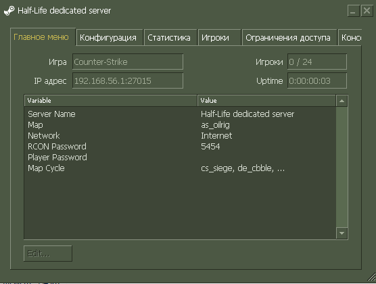This screenshot has height=284, width=376.
Task: Click the as_oilrig map value
Action: 215,125
